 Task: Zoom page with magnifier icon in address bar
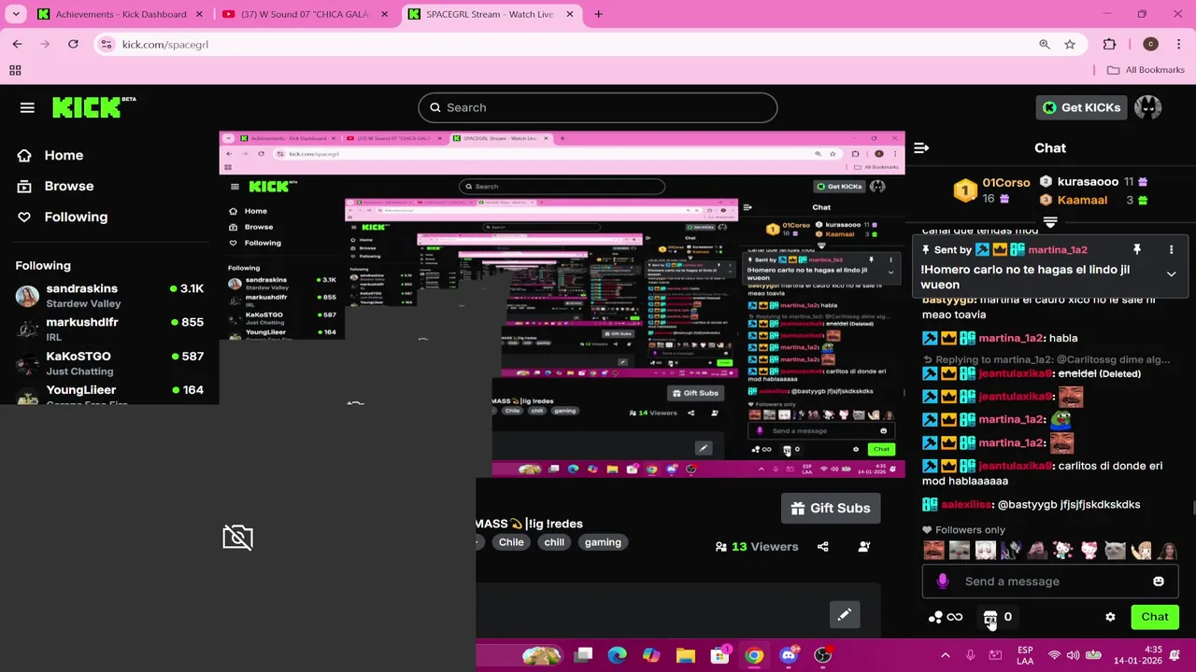[x=1044, y=44]
